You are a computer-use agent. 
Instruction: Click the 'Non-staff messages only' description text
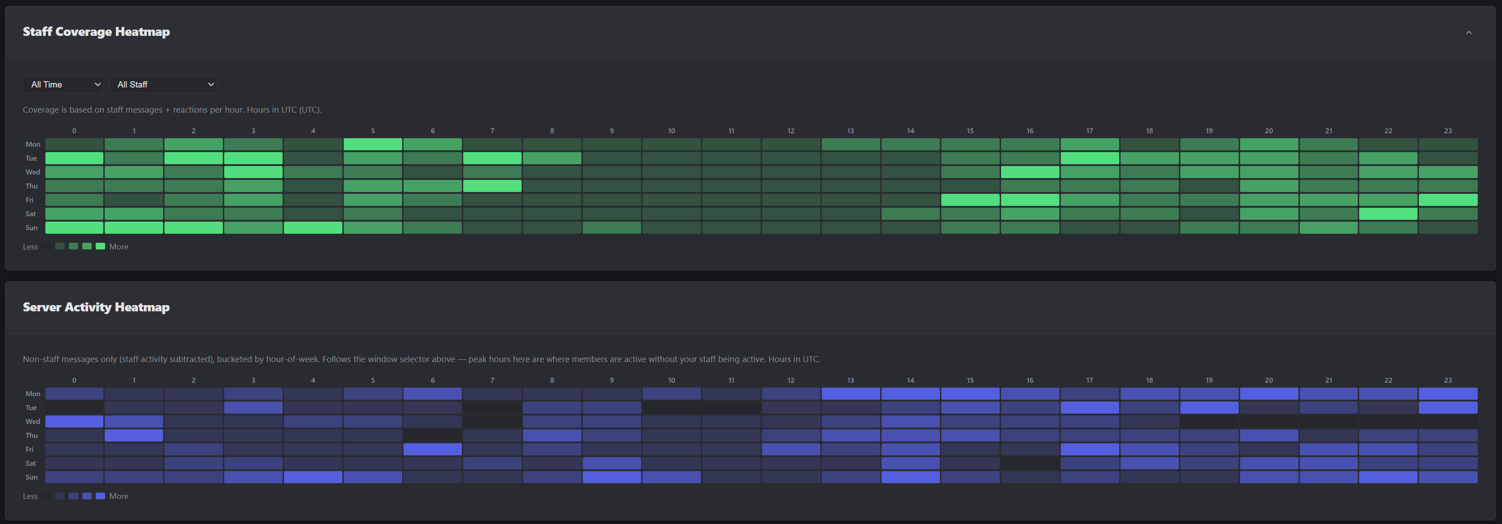(421, 359)
